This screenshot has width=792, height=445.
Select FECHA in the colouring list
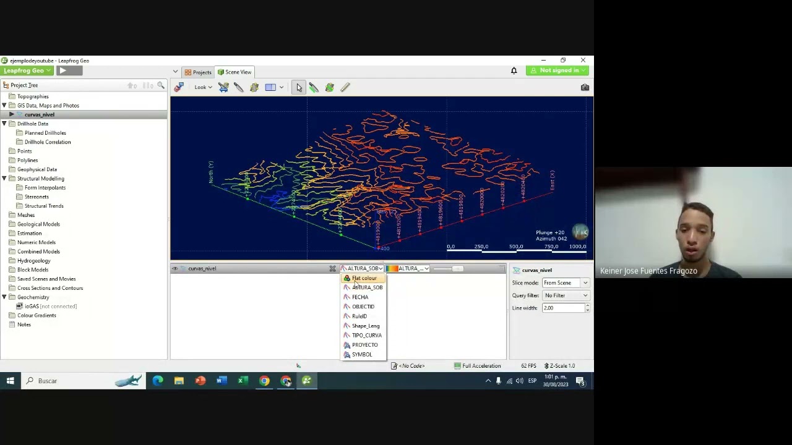(x=363, y=297)
